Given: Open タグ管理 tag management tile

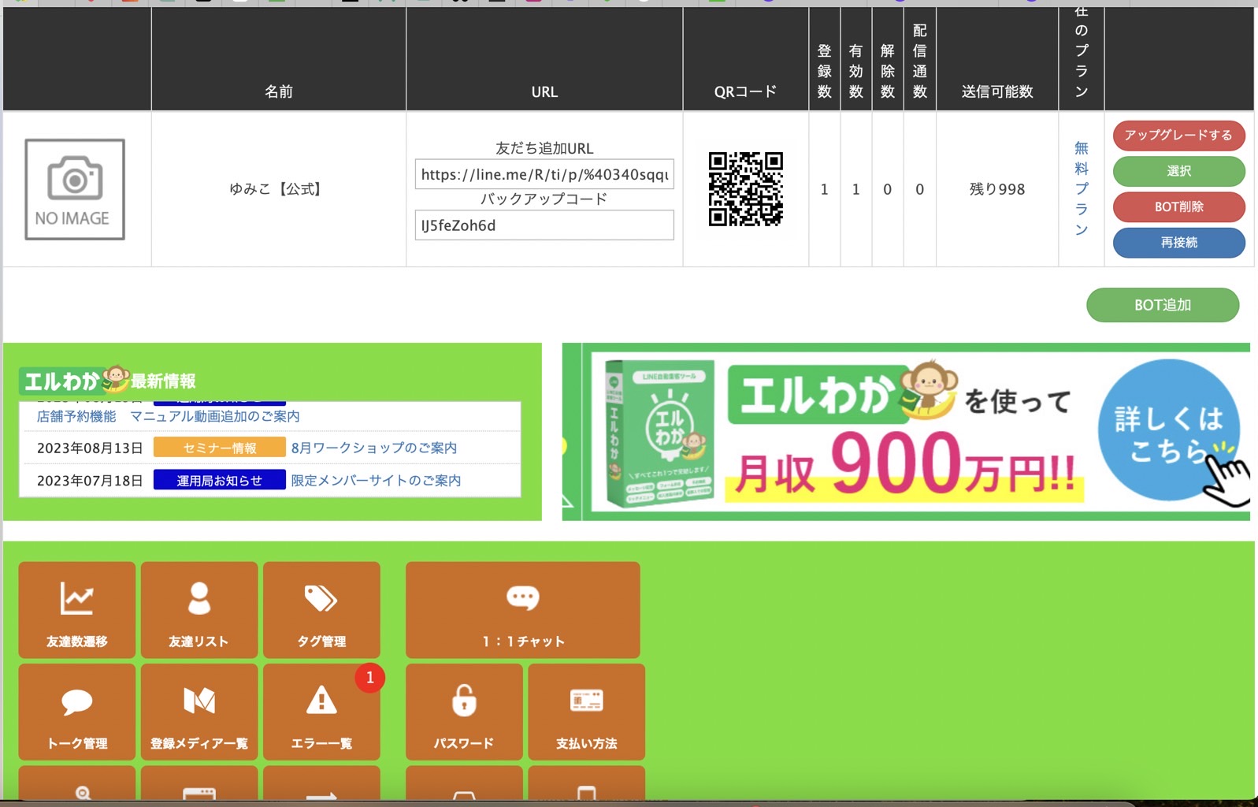Looking at the screenshot, I should click(321, 610).
